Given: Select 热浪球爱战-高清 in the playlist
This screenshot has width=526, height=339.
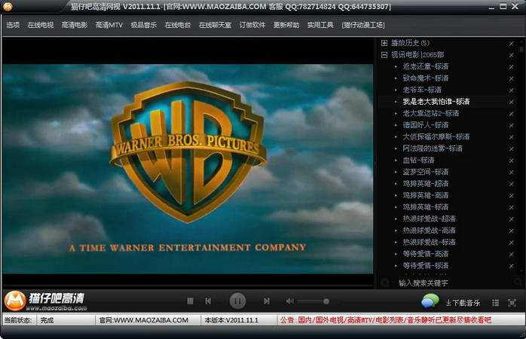Looking at the screenshot, I should click(429, 231).
